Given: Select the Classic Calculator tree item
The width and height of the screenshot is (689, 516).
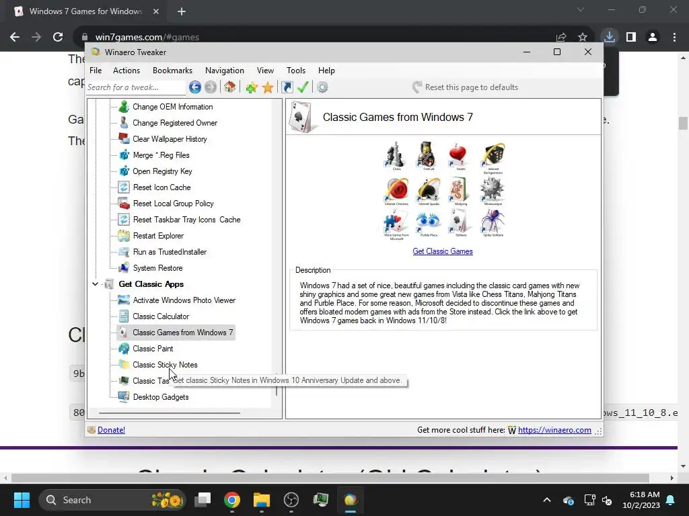Looking at the screenshot, I should point(161,316).
